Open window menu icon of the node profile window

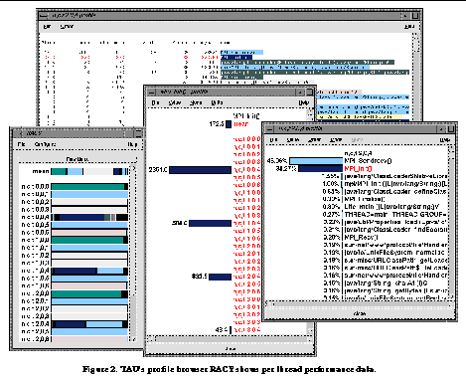click(270, 128)
